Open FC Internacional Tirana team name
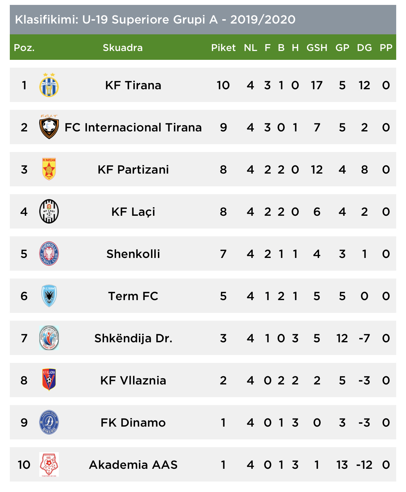This screenshot has height=492, width=406. point(133,127)
